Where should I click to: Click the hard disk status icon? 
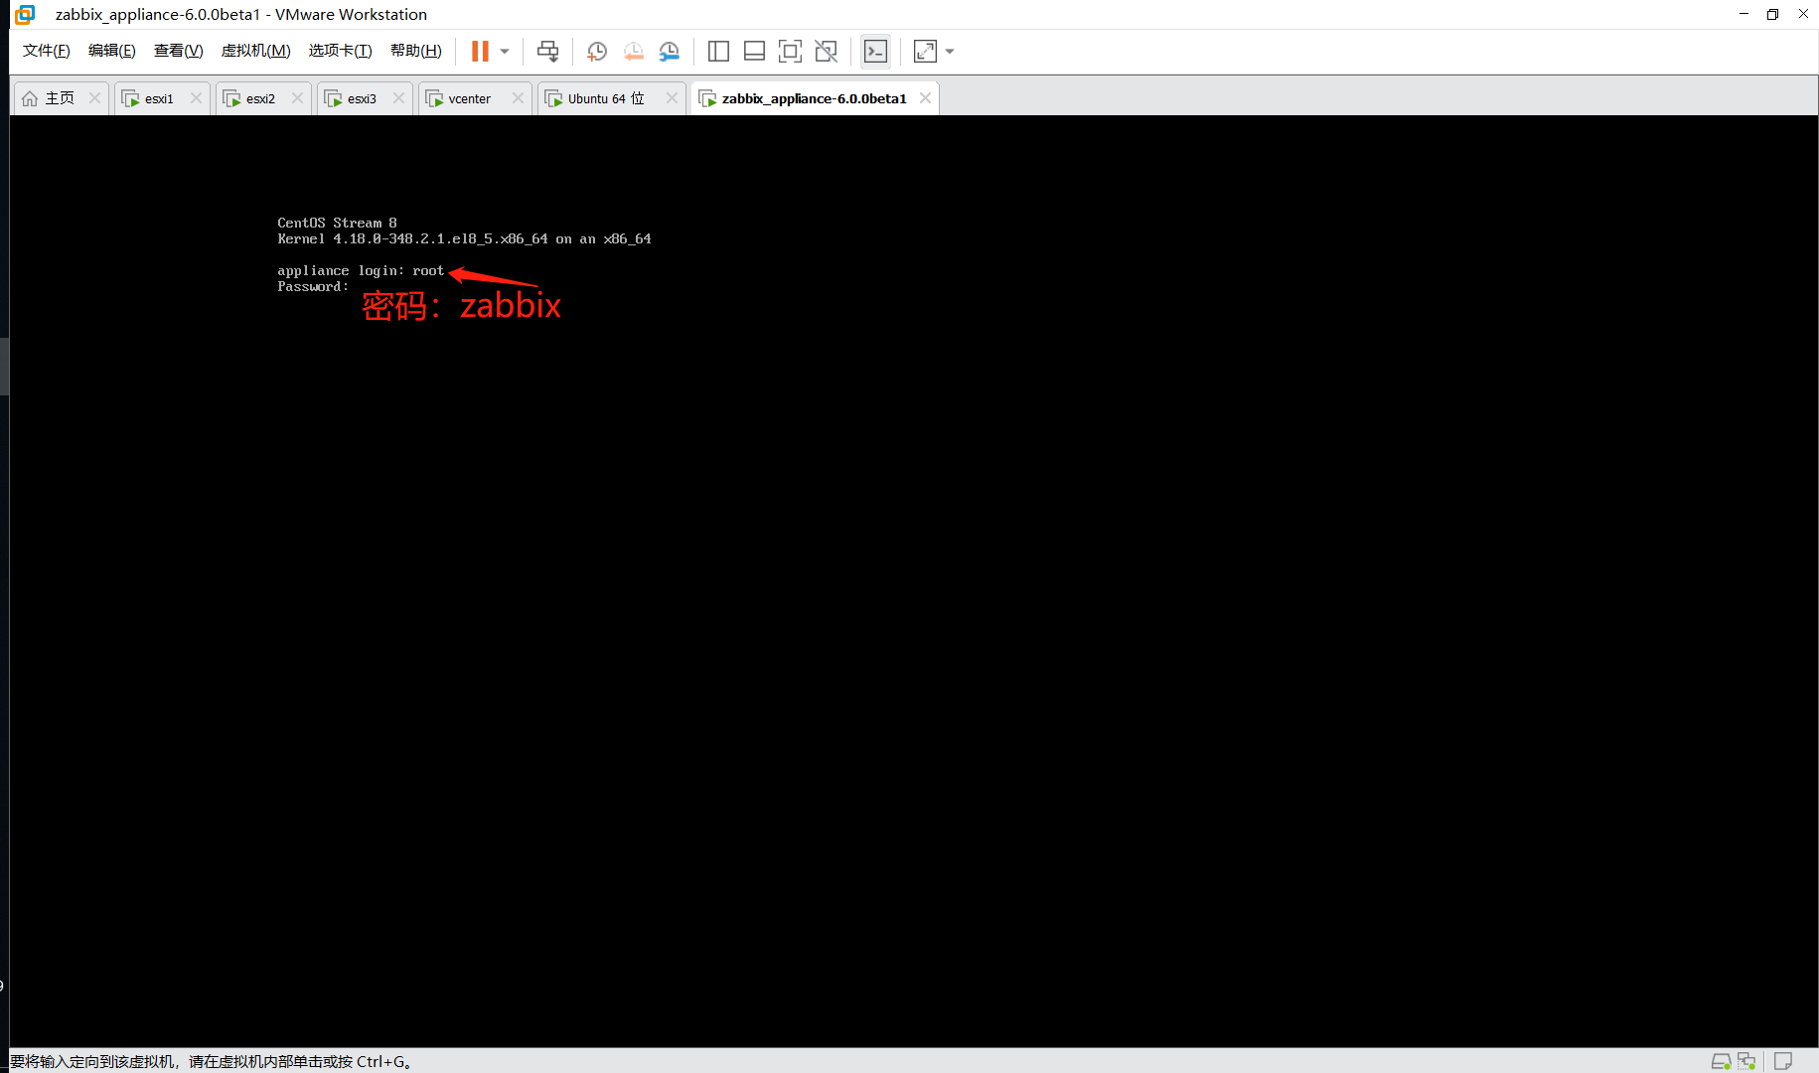pos(1723,1061)
